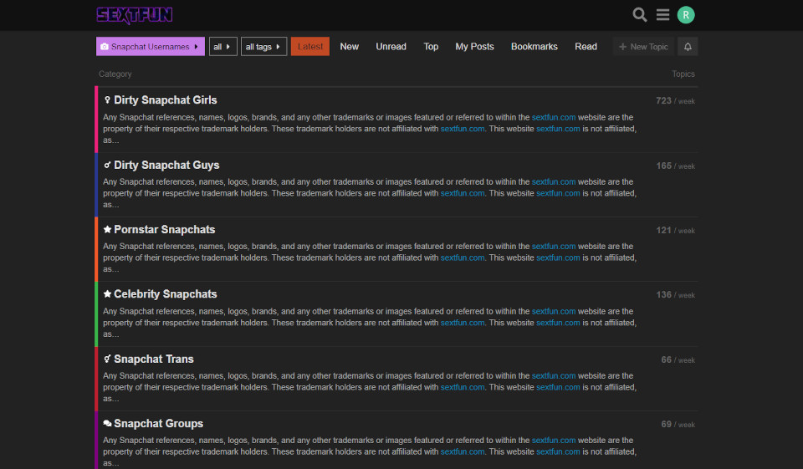Click the chat bubbles icon beside Snapchat Groups
The width and height of the screenshot is (803, 469).
(107, 424)
